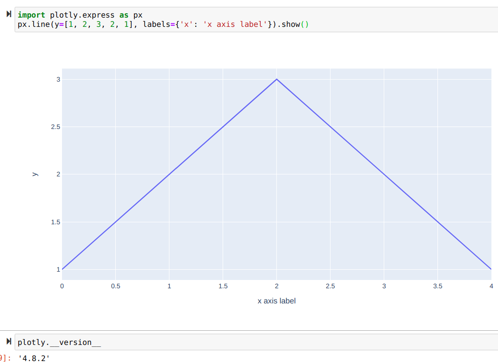The height and width of the screenshot is (364, 498).
Task: Click the blue line trace
Action: tap(169, 173)
